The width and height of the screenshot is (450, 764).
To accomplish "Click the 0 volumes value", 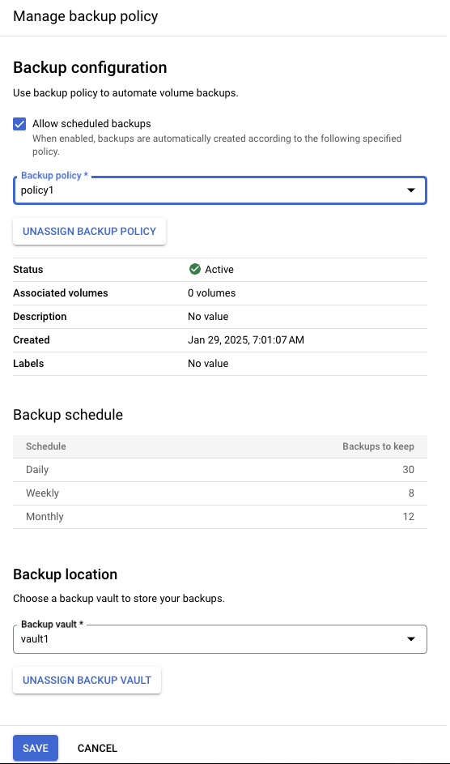I will 211,292.
